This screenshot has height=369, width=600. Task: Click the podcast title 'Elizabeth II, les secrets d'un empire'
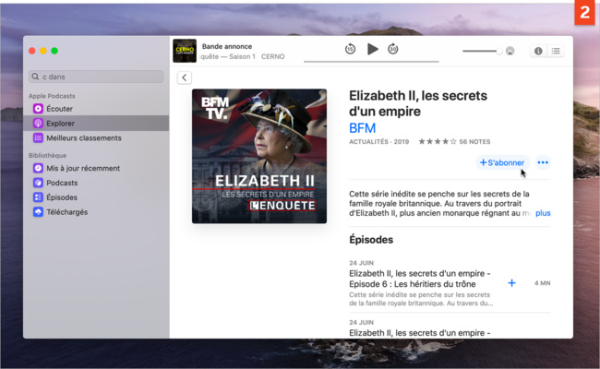[x=418, y=103]
